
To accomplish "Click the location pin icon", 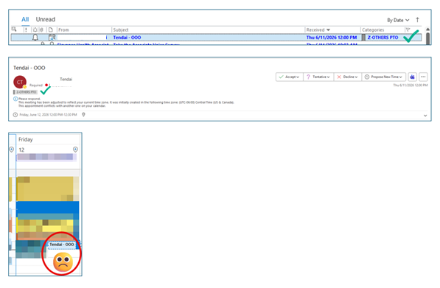I will pyautogui.click(x=83, y=114).
